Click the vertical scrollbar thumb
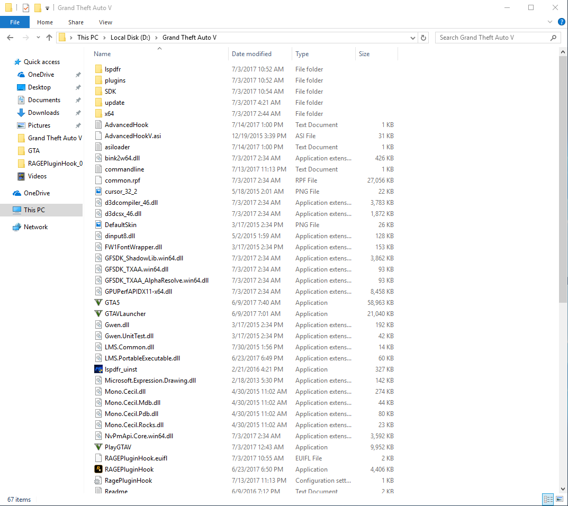The width and height of the screenshot is (568, 506). [x=563, y=179]
